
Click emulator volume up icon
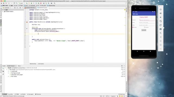[x=161, y=13]
